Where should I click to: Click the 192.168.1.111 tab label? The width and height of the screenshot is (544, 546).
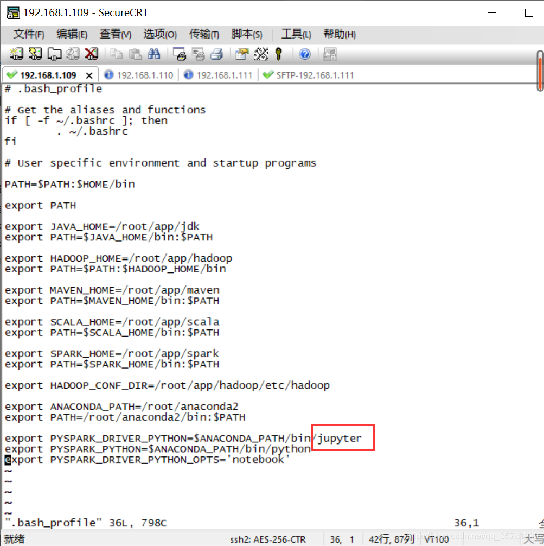click(x=225, y=75)
